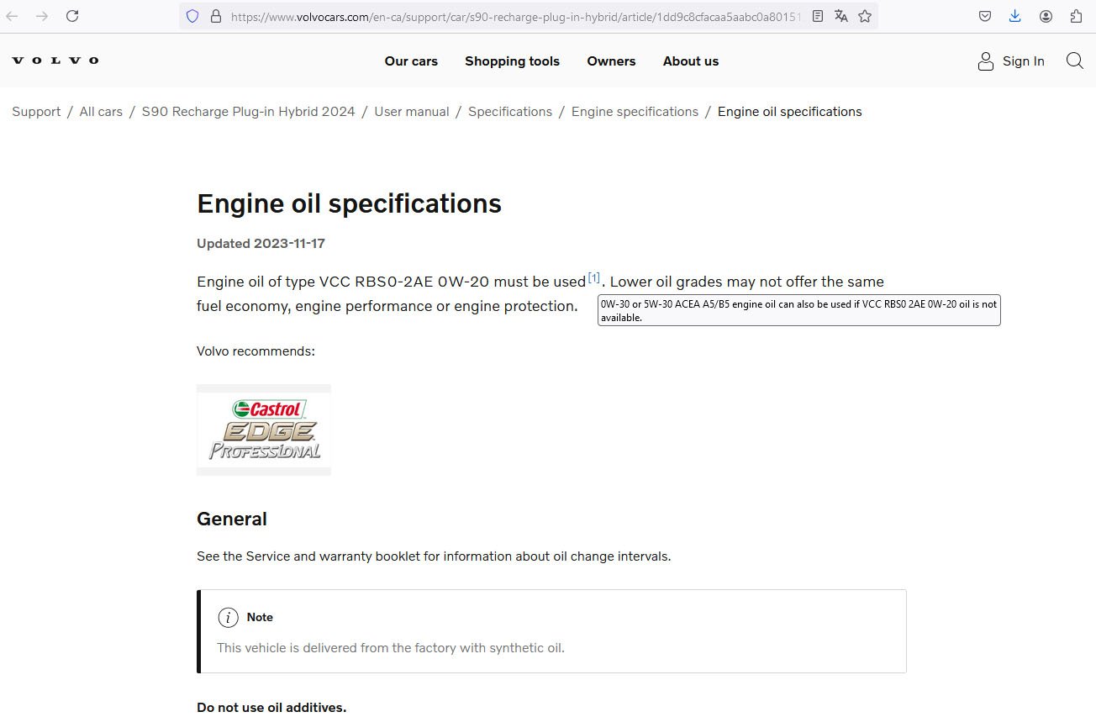The height and width of the screenshot is (717, 1096).
Task: Open the downloads arrow icon
Action: [1015, 16]
